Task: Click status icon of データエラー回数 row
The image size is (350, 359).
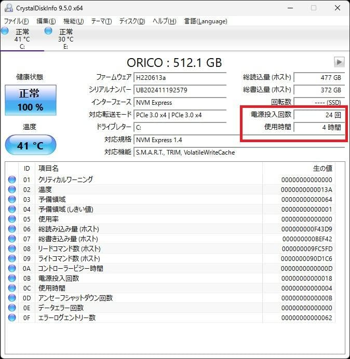Action: click(12, 308)
